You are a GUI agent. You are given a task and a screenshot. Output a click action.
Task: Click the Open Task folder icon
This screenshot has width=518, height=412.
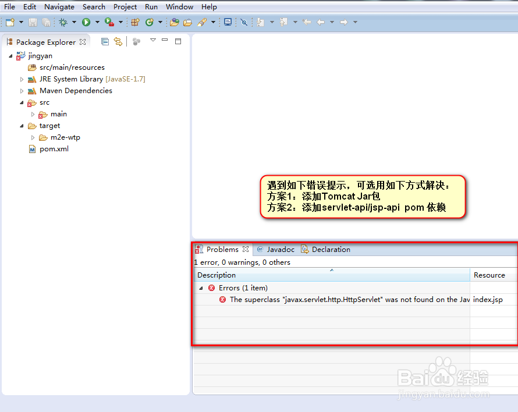pyautogui.click(x=187, y=22)
